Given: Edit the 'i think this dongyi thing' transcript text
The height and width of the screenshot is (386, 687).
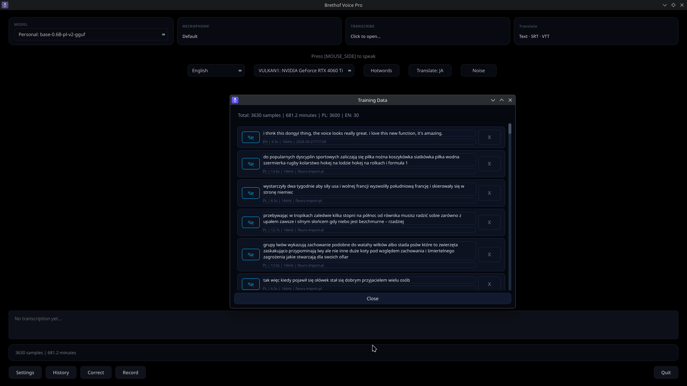Looking at the screenshot, I should 369,133.
